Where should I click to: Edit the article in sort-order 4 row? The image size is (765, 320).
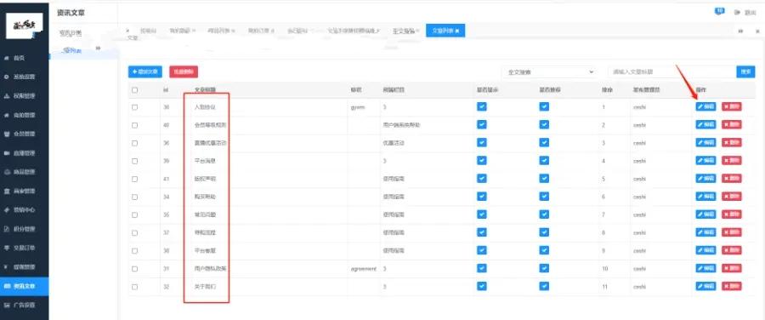[705, 160]
